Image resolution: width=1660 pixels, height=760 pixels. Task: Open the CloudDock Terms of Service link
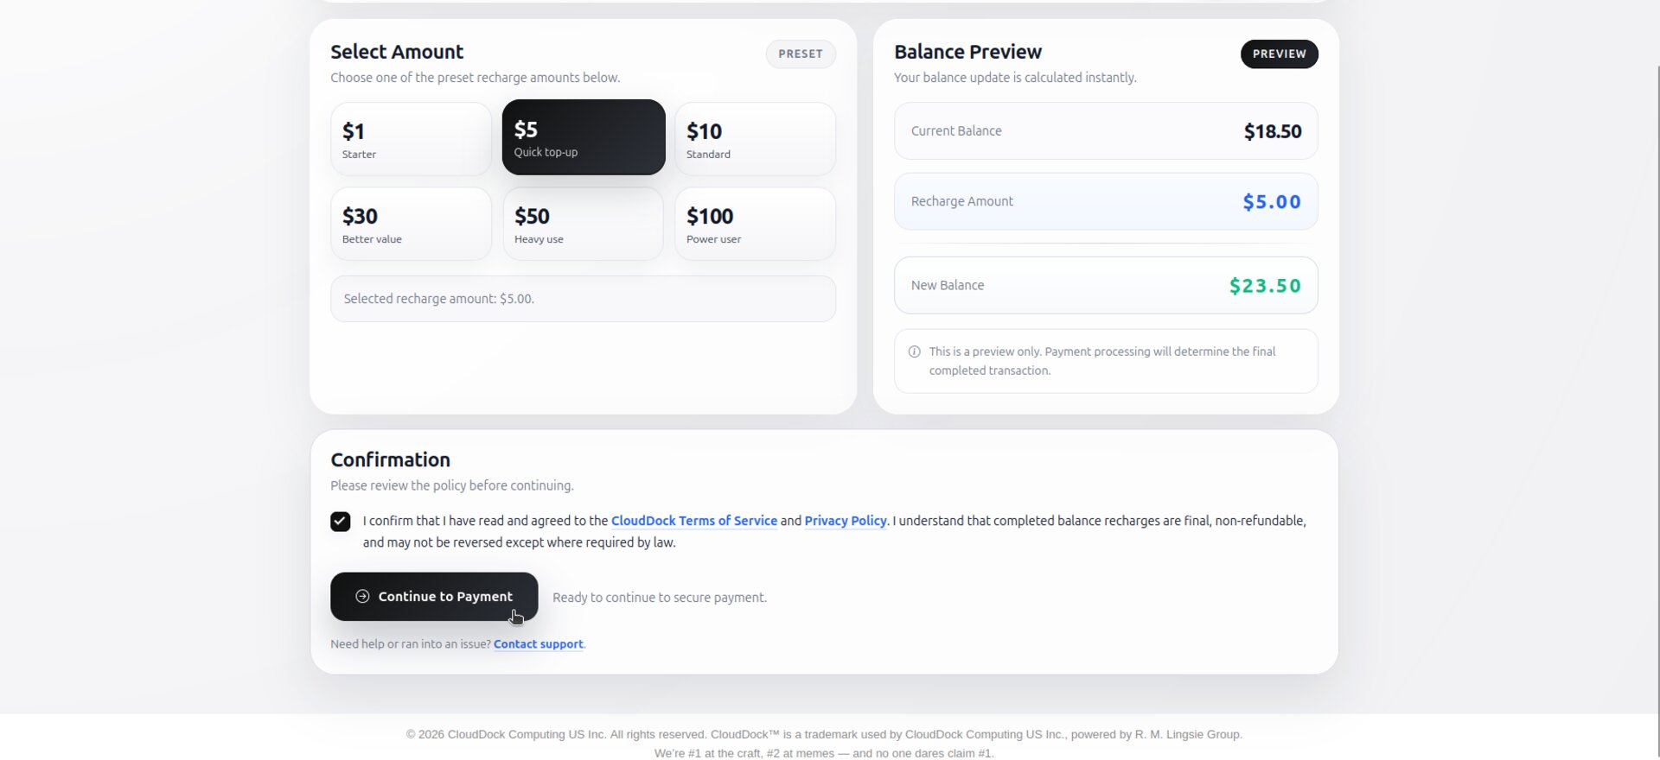pos(693,521)
